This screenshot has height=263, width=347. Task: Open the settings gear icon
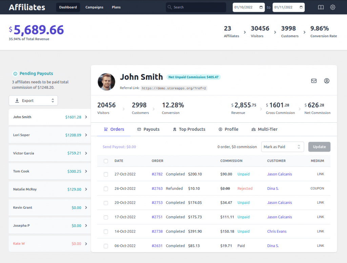[333, 7]
